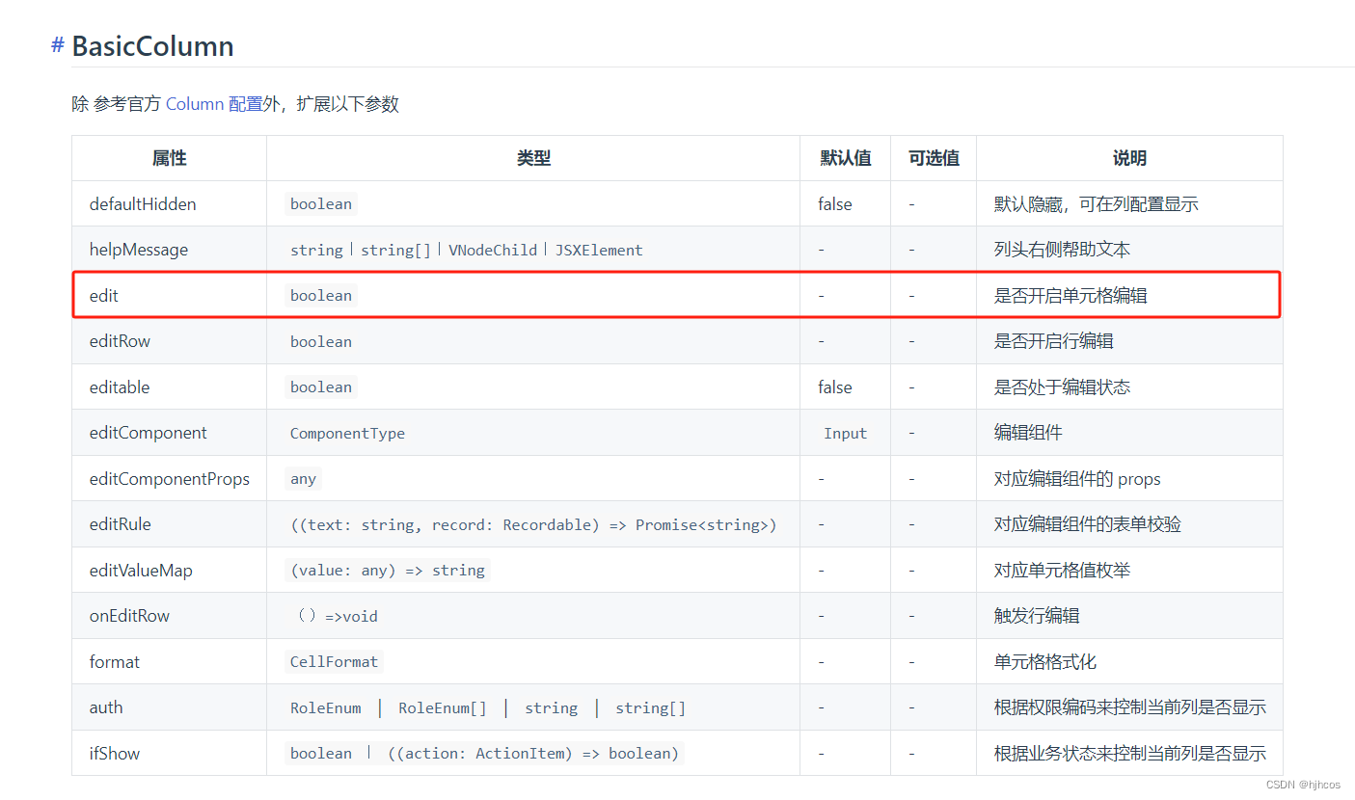Click the BasicColumn heading text
The width and height of the screenshot is (1355, 800).
[152, 45]
